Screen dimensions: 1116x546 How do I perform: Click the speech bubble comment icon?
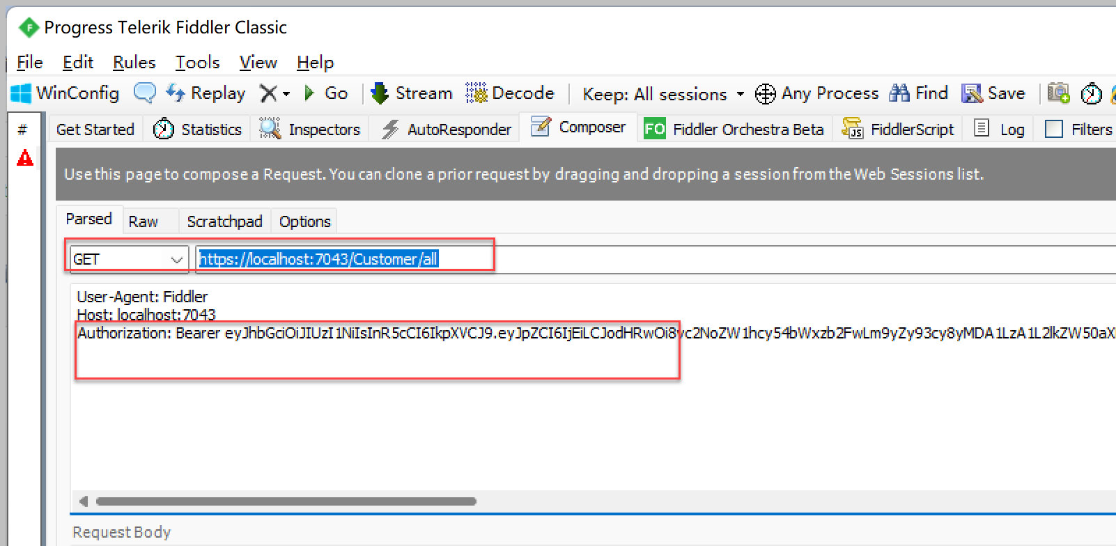point(144,93)
